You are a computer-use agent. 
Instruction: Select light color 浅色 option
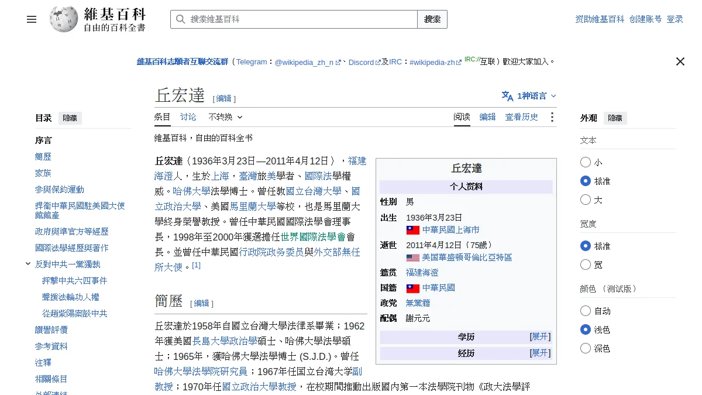586,329
